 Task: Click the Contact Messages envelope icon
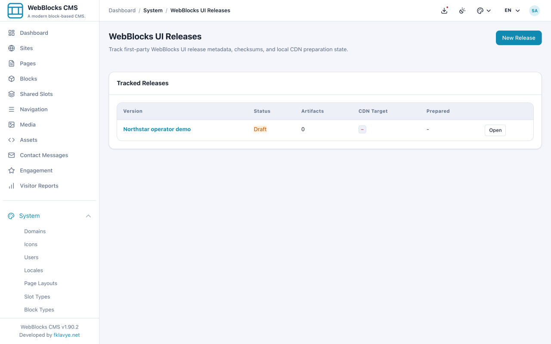click(x=12, y=155)
